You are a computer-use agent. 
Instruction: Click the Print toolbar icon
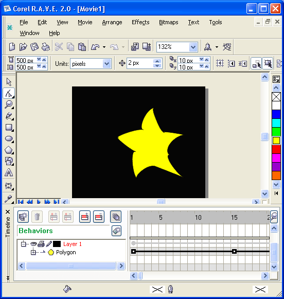click(x=46, y=47)
